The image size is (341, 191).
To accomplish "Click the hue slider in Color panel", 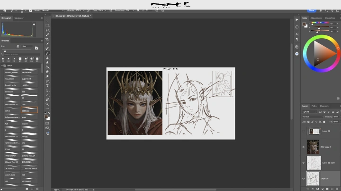I will pos(320,23).
